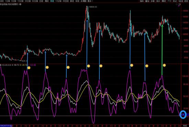Add stock via +自选 button
Viewport: 189px width, 127px height.
[180, 1]
